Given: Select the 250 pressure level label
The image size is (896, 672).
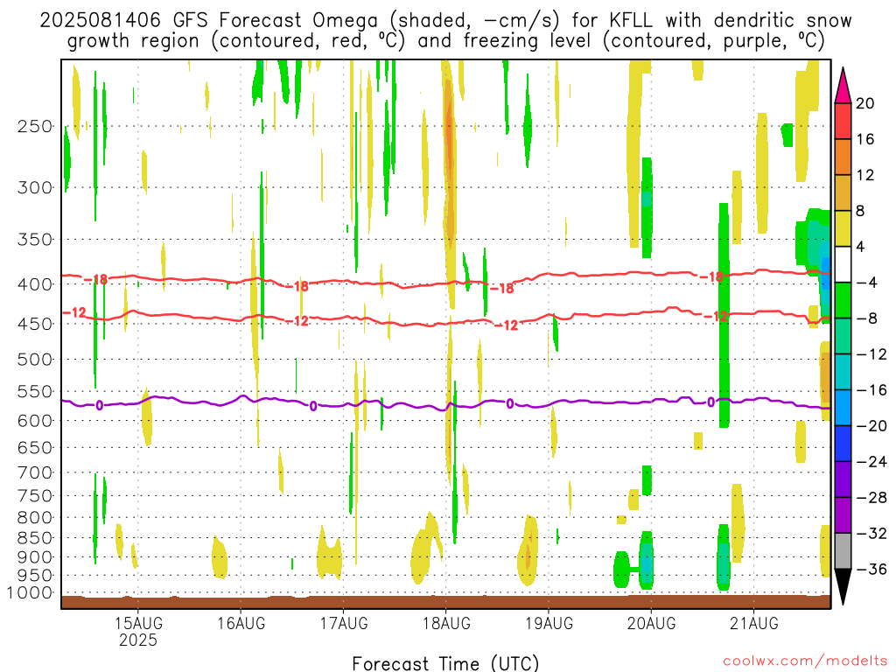Looking at the screenshot, I should click(x=35, y=126).
